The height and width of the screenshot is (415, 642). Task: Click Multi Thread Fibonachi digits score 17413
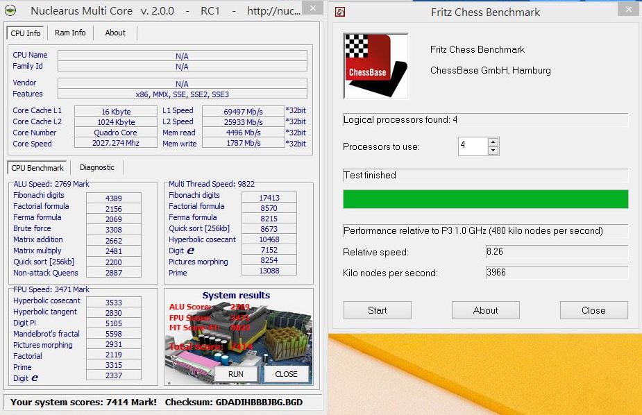coord(269,198)
